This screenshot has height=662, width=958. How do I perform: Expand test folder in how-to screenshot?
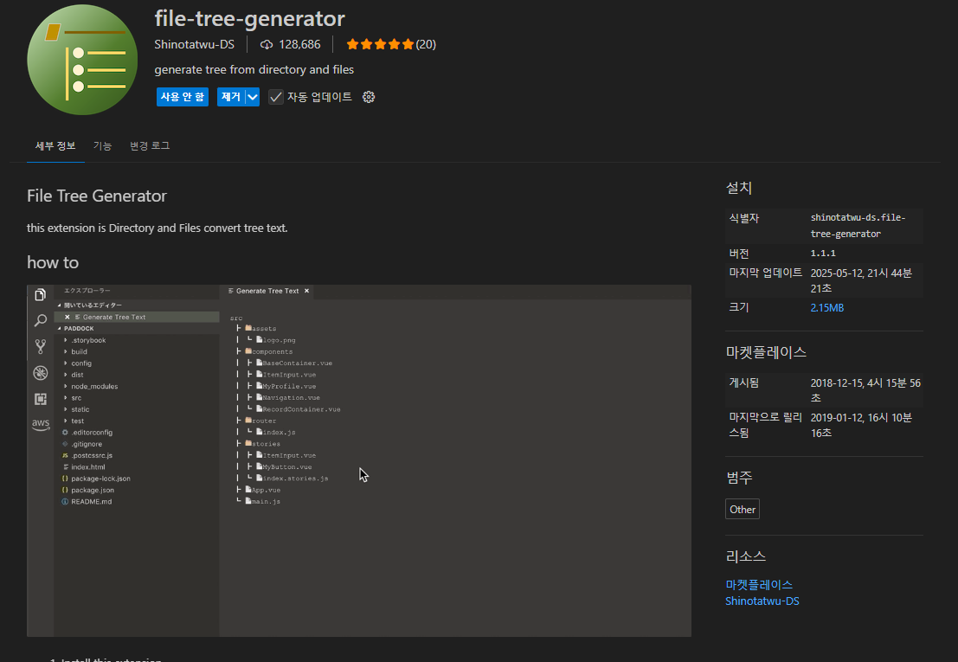click(x=66, y=421)
